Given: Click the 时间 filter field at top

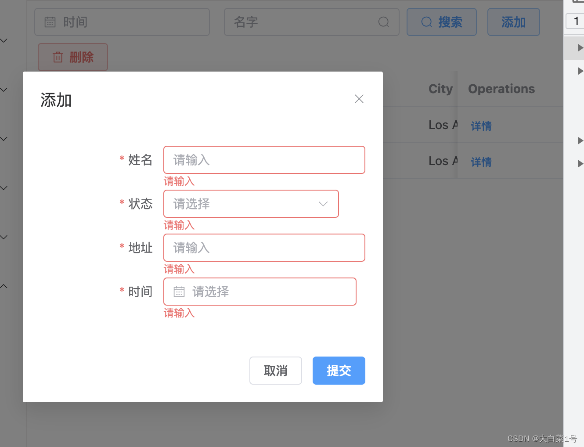Looking at the screenshot, I should coord(122,22).
